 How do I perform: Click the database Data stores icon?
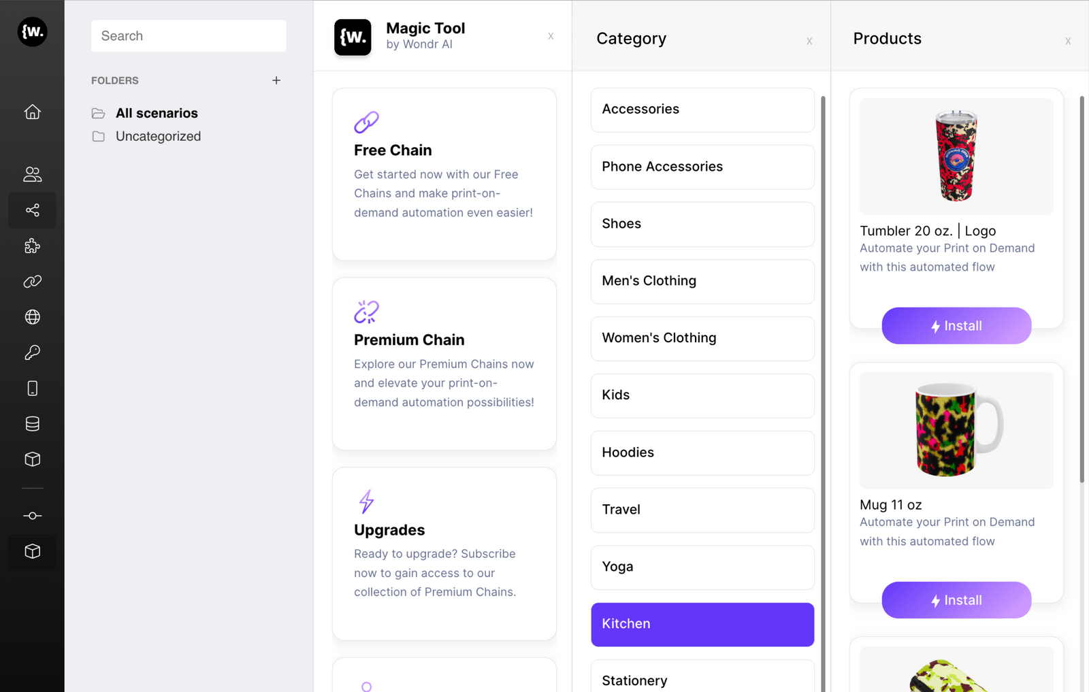(32, 423)
